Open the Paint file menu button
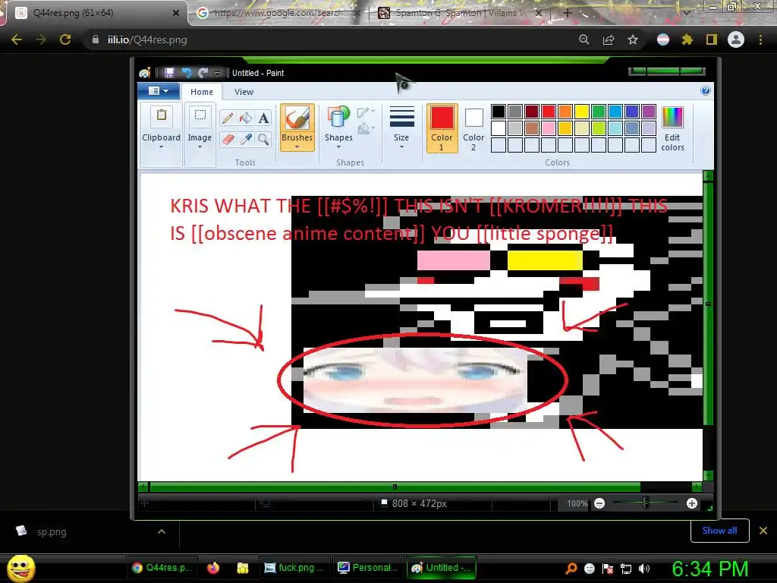 (158, 91)
